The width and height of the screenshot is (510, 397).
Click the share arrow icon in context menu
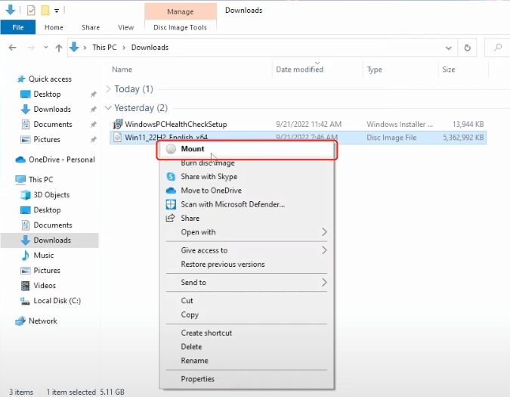(171, 218)
